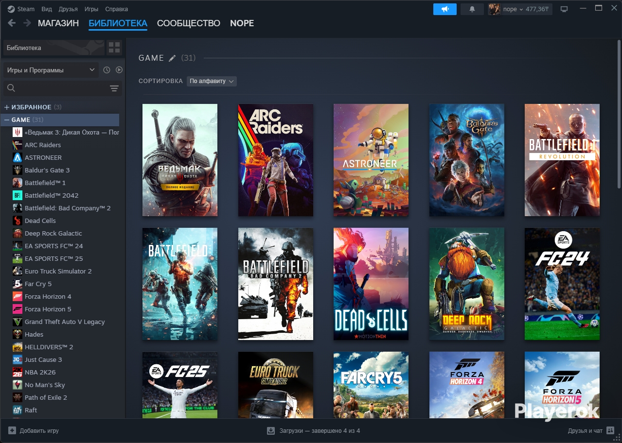
Task: Click the NBA 2K26 sidebar icon
Action: (17, 372)
